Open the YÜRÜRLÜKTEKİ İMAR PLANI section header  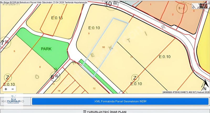105,111
